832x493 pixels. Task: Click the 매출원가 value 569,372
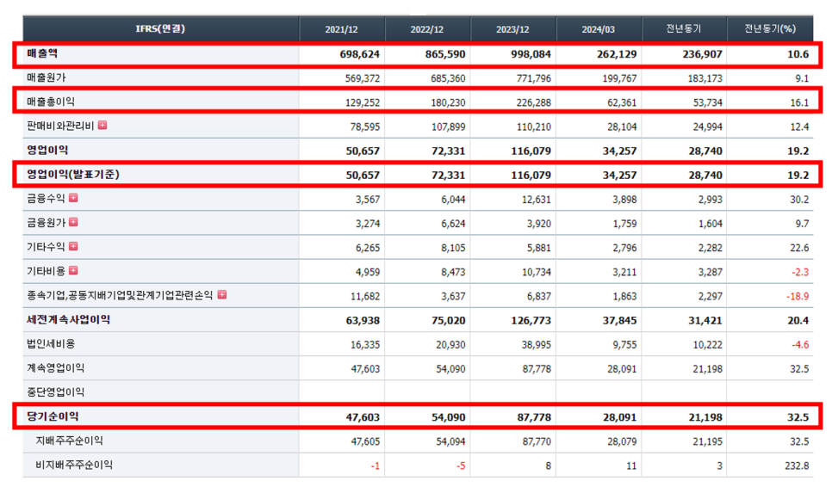[363, 78]
